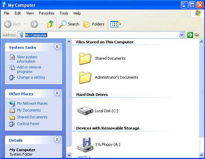Open the Address bar dropdown
This screenshot has width=205, height=159.
[x=182, y=35]
